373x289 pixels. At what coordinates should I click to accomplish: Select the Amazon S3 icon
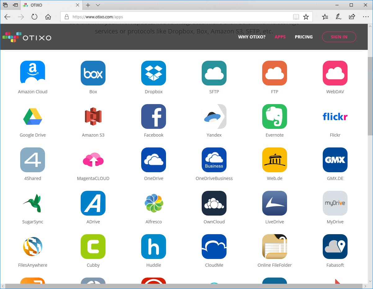[x=93, y=116]
